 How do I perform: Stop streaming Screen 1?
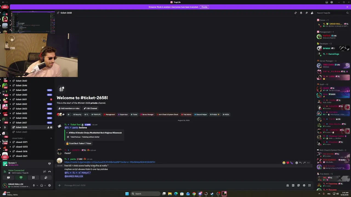click(x=49, y=164)
